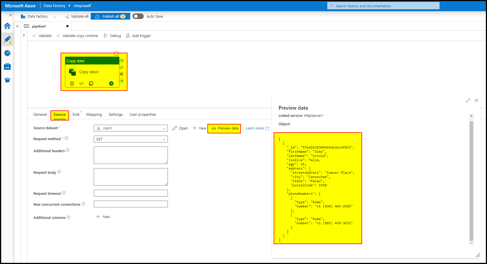487x264 pixels.
Task: Click the Preview data panel resize grip
Action: (477, 255)
